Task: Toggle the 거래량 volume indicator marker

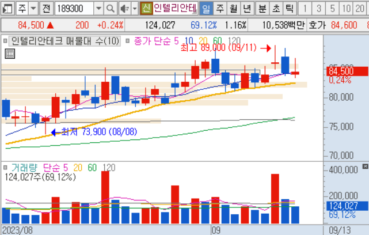Action: pos(5,168)
